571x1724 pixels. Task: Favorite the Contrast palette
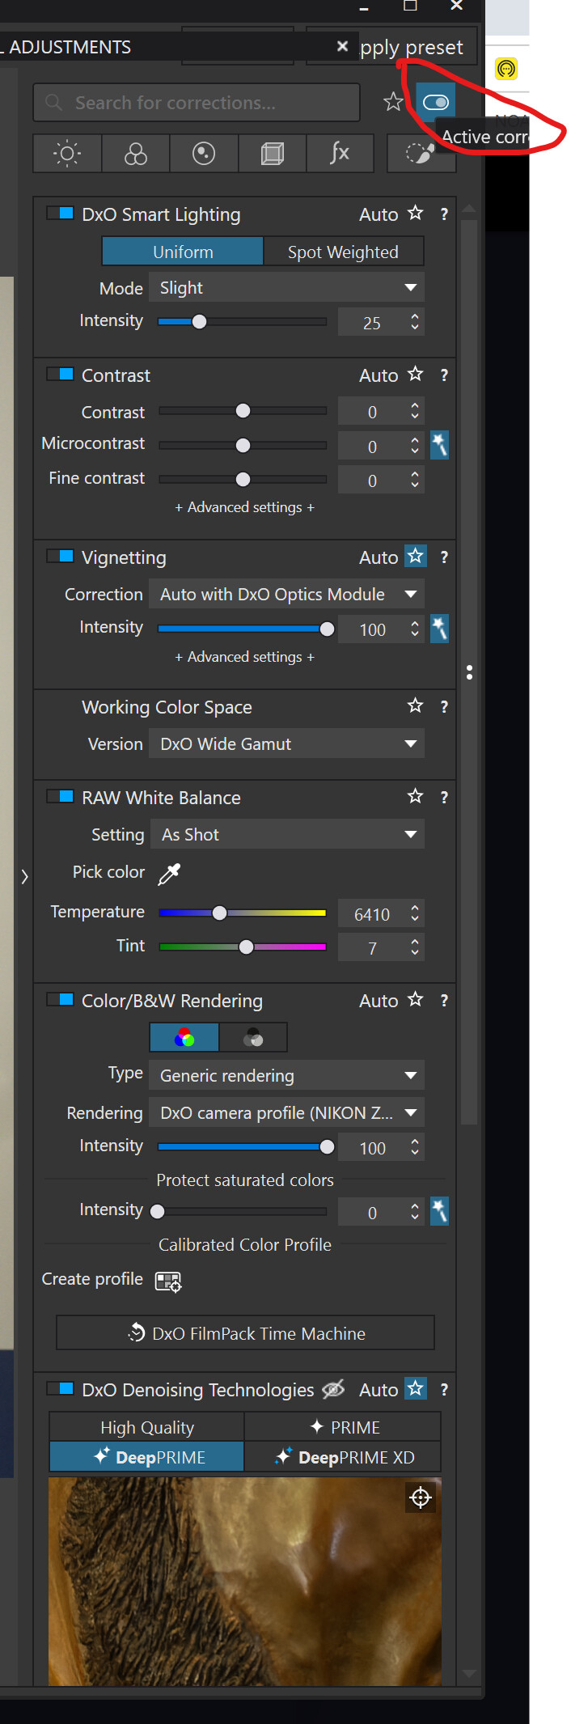pos(416,375)
